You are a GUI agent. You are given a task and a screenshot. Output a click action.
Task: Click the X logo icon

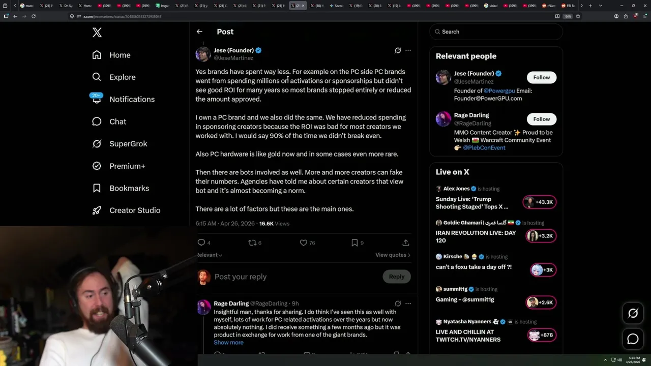pos(97,33)
